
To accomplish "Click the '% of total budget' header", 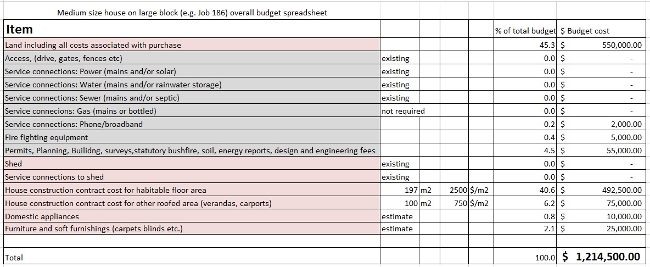I will click(525, 31).
